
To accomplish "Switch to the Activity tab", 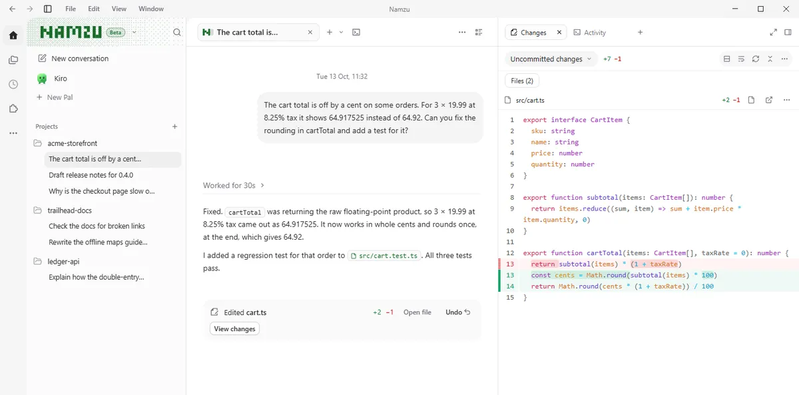I will pyautogui.click(x=590, y=33).
